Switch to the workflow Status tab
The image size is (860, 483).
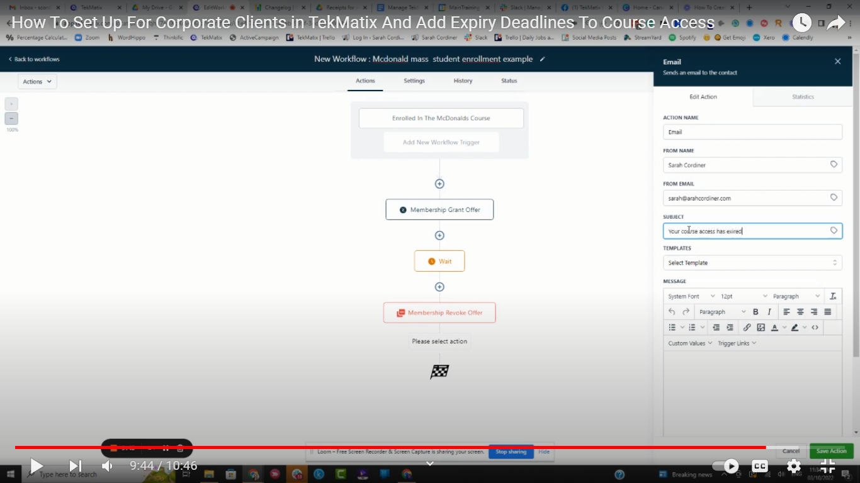pos(509,81)
